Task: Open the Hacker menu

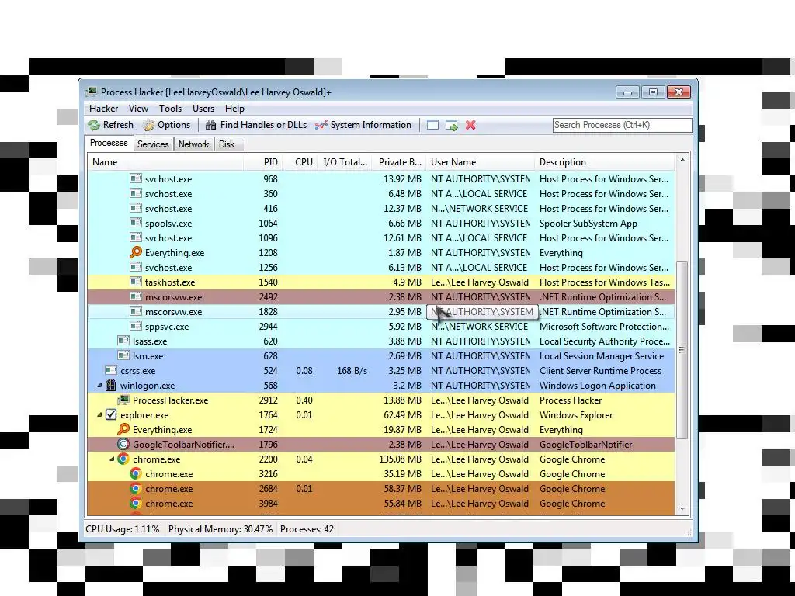Action: (x=103, y=109)
